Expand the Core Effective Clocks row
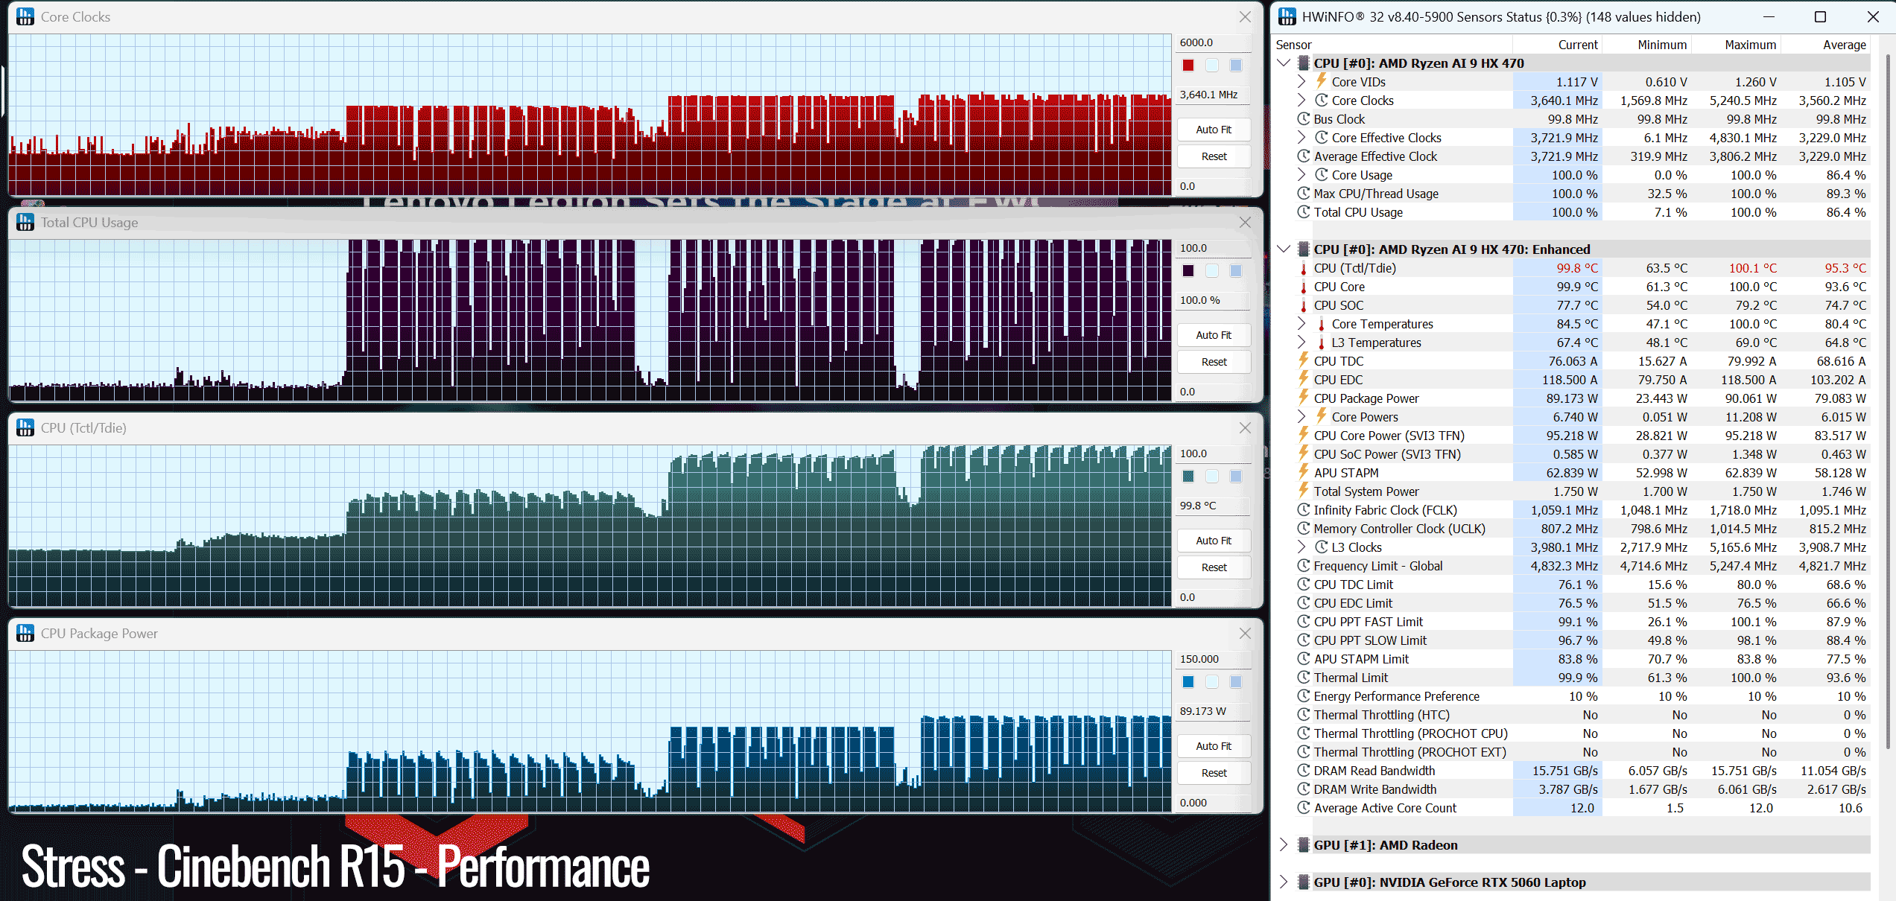 click(x=1301, y=138)
